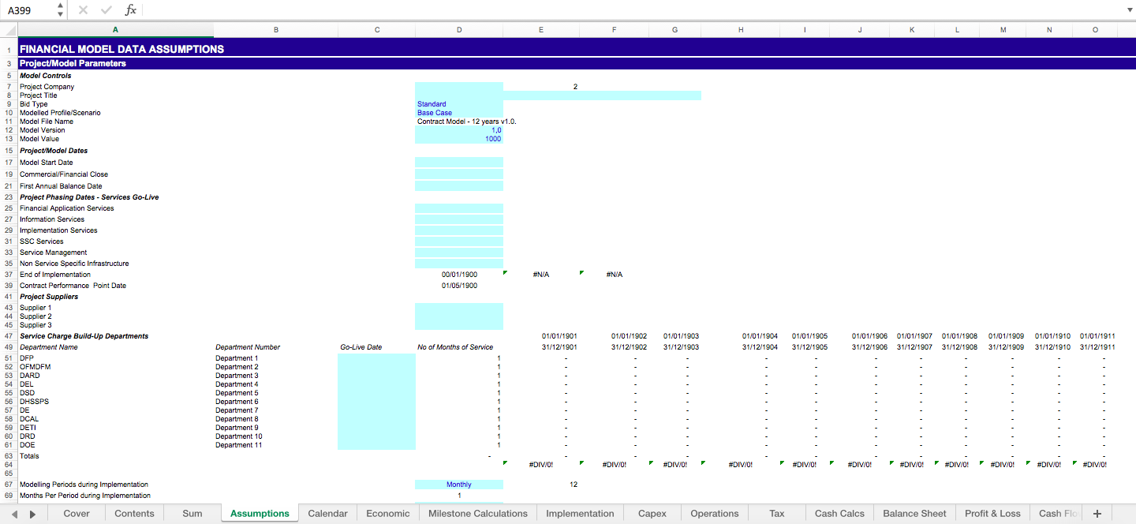1136x524 pixels.
Task: Click the 'OFMDFM' department name
Action: pos(35,367)
